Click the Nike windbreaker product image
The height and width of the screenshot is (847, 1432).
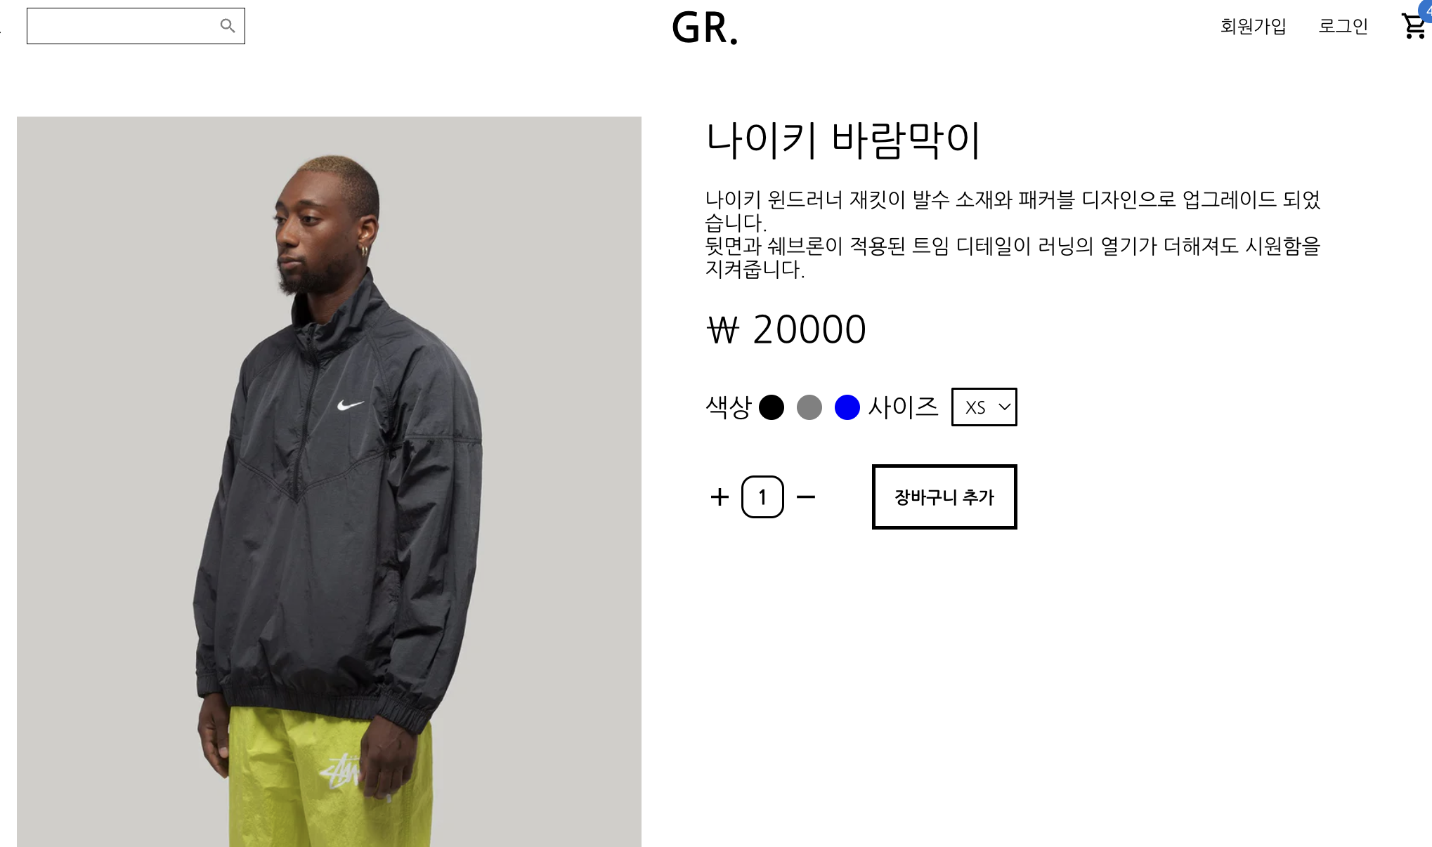point(329,482)
